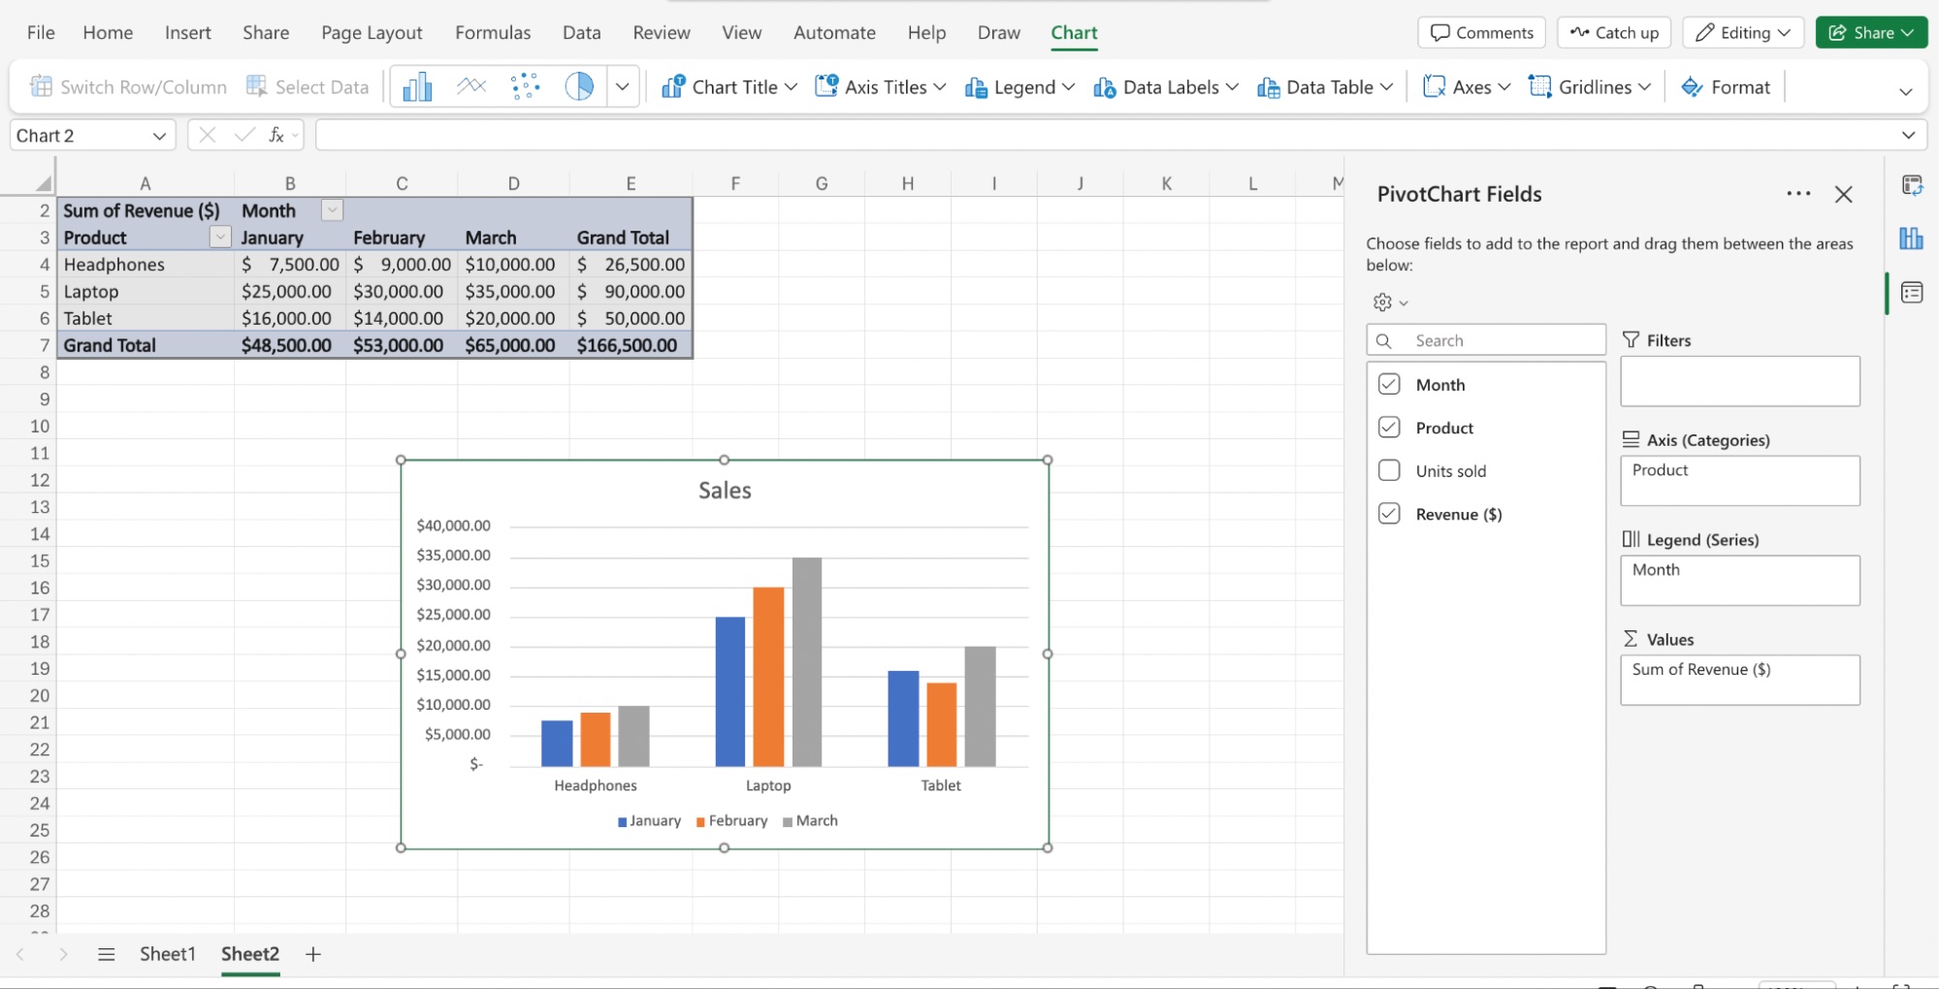The height and width of the screenshot is (989, 1939).
Task: Add a new sheet with plus icon
Action: click(313, 954)
